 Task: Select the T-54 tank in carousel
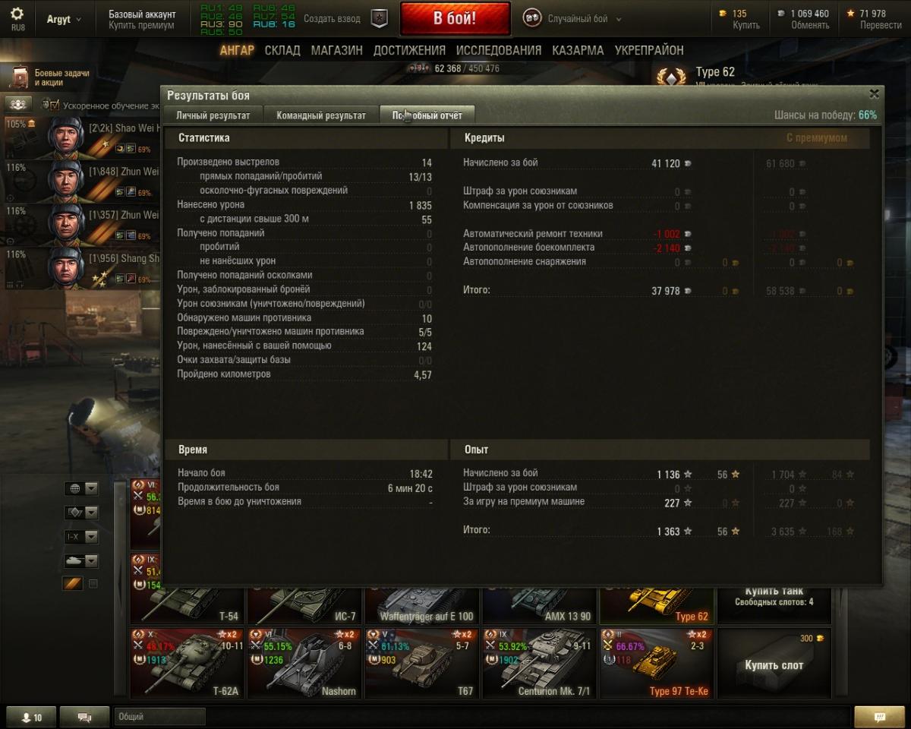click(188, 604)
